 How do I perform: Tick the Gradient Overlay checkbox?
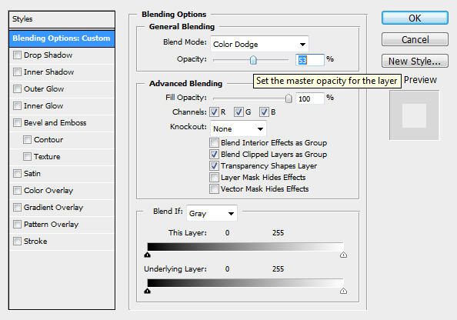(17, 207)
